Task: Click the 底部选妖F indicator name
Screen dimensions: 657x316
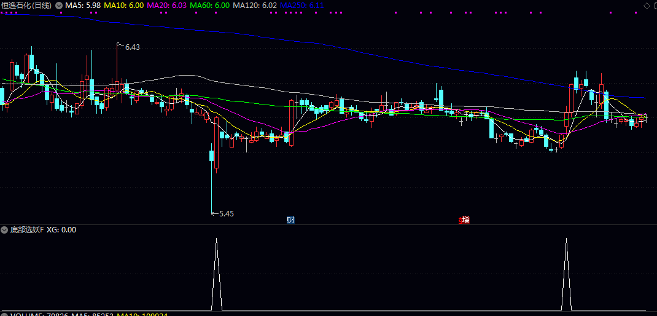Action: coord(27,229)
